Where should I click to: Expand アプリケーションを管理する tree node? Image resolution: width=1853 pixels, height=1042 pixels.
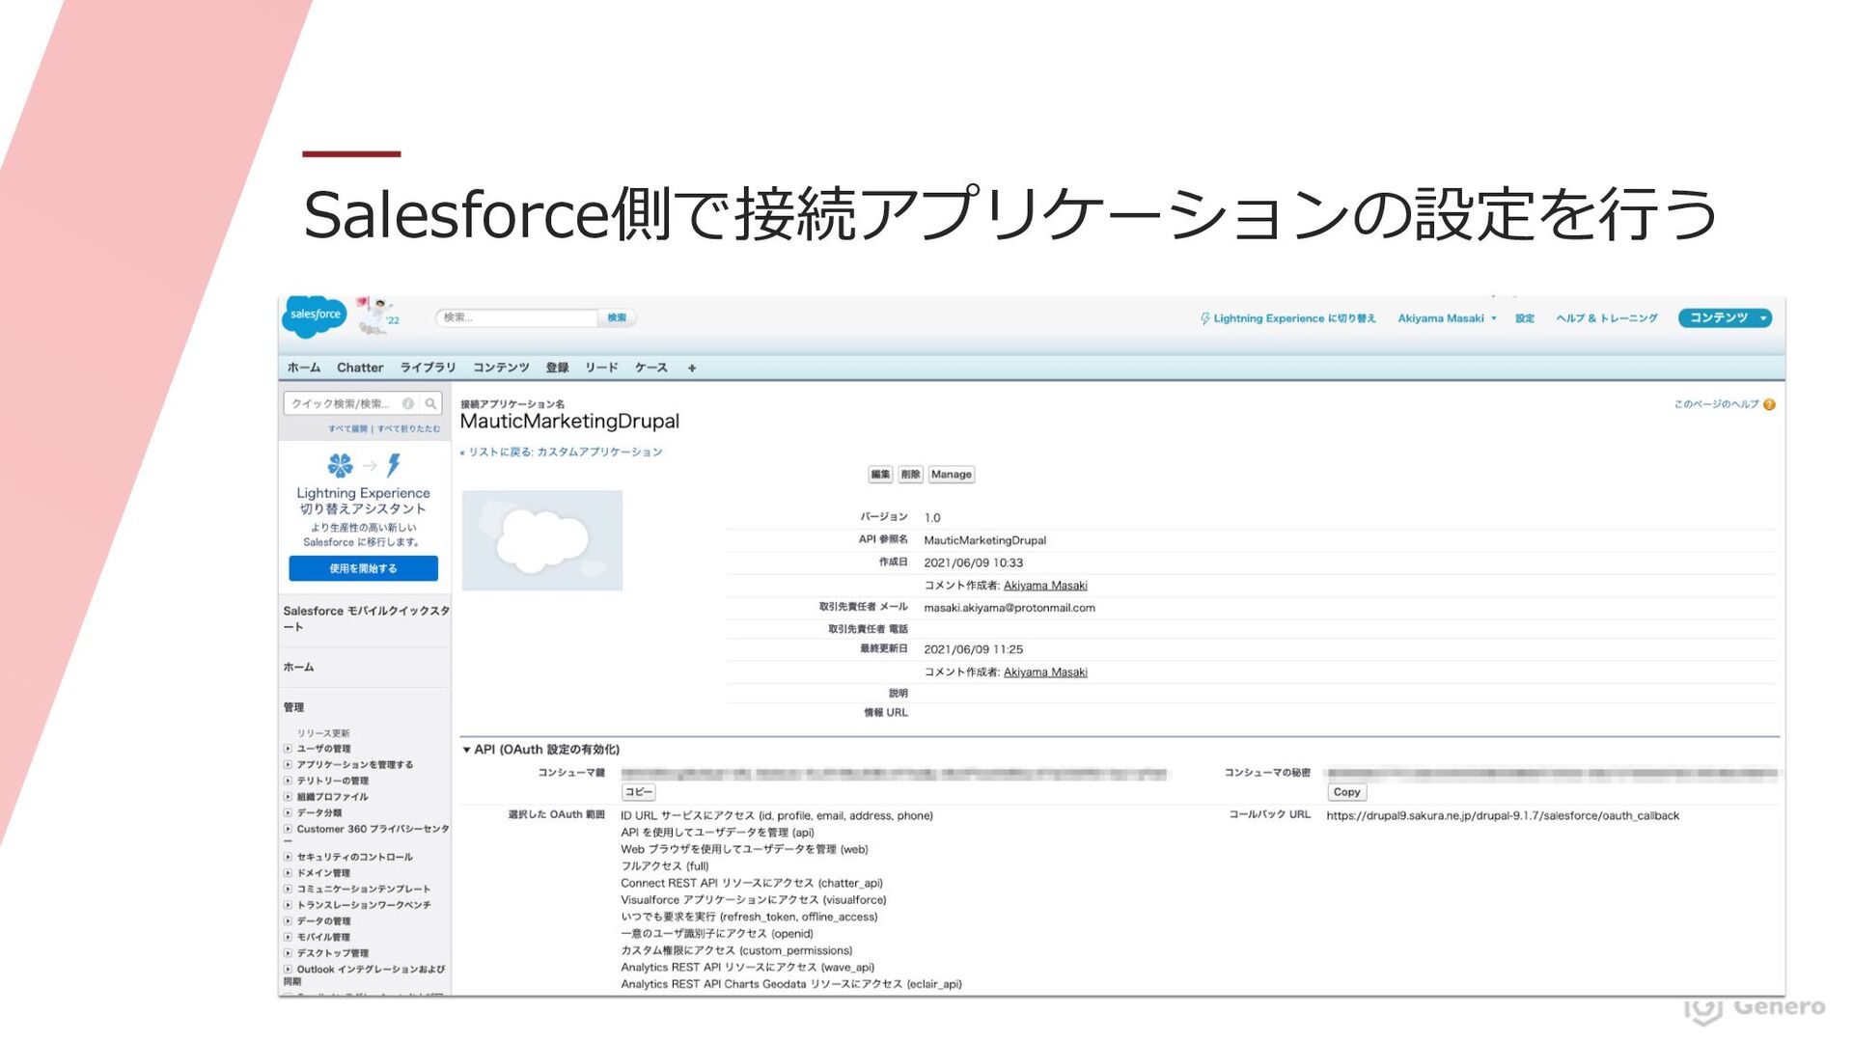[x=288, y=764]
